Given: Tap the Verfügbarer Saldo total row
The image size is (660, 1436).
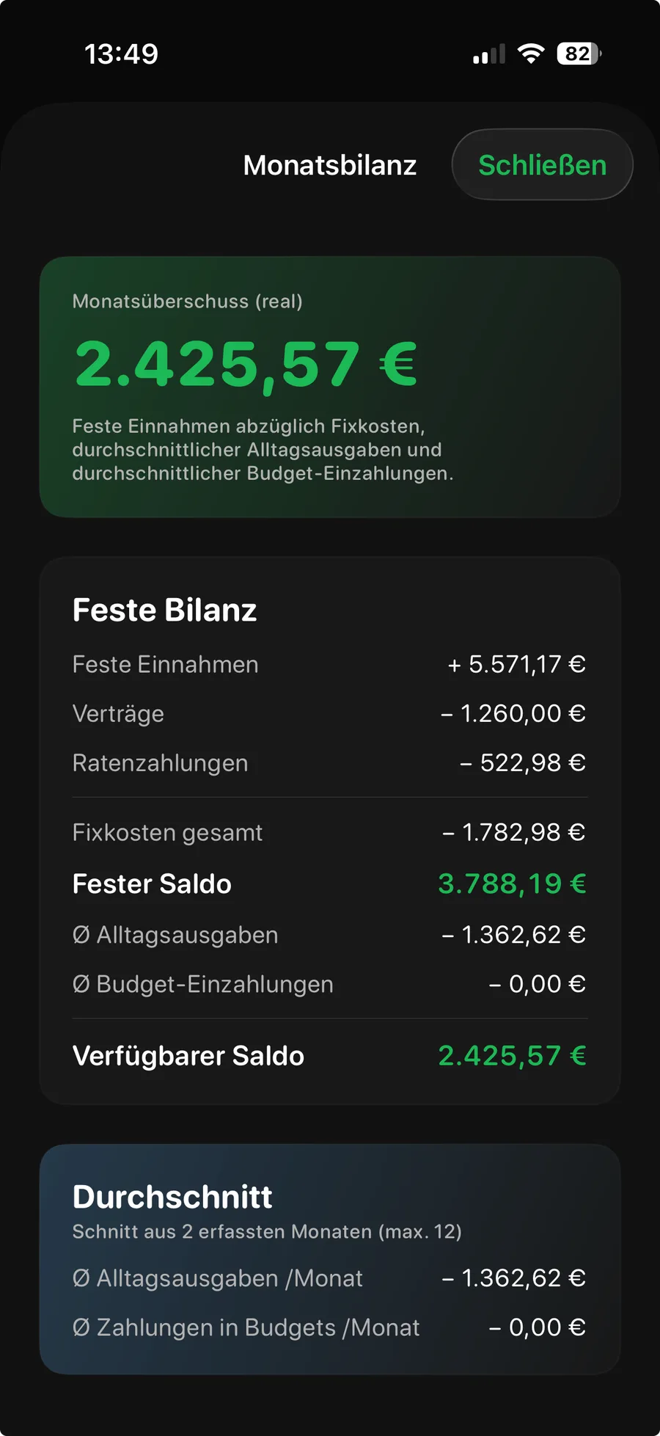Looking at the screenshot, I should (x=330, y=1056).
